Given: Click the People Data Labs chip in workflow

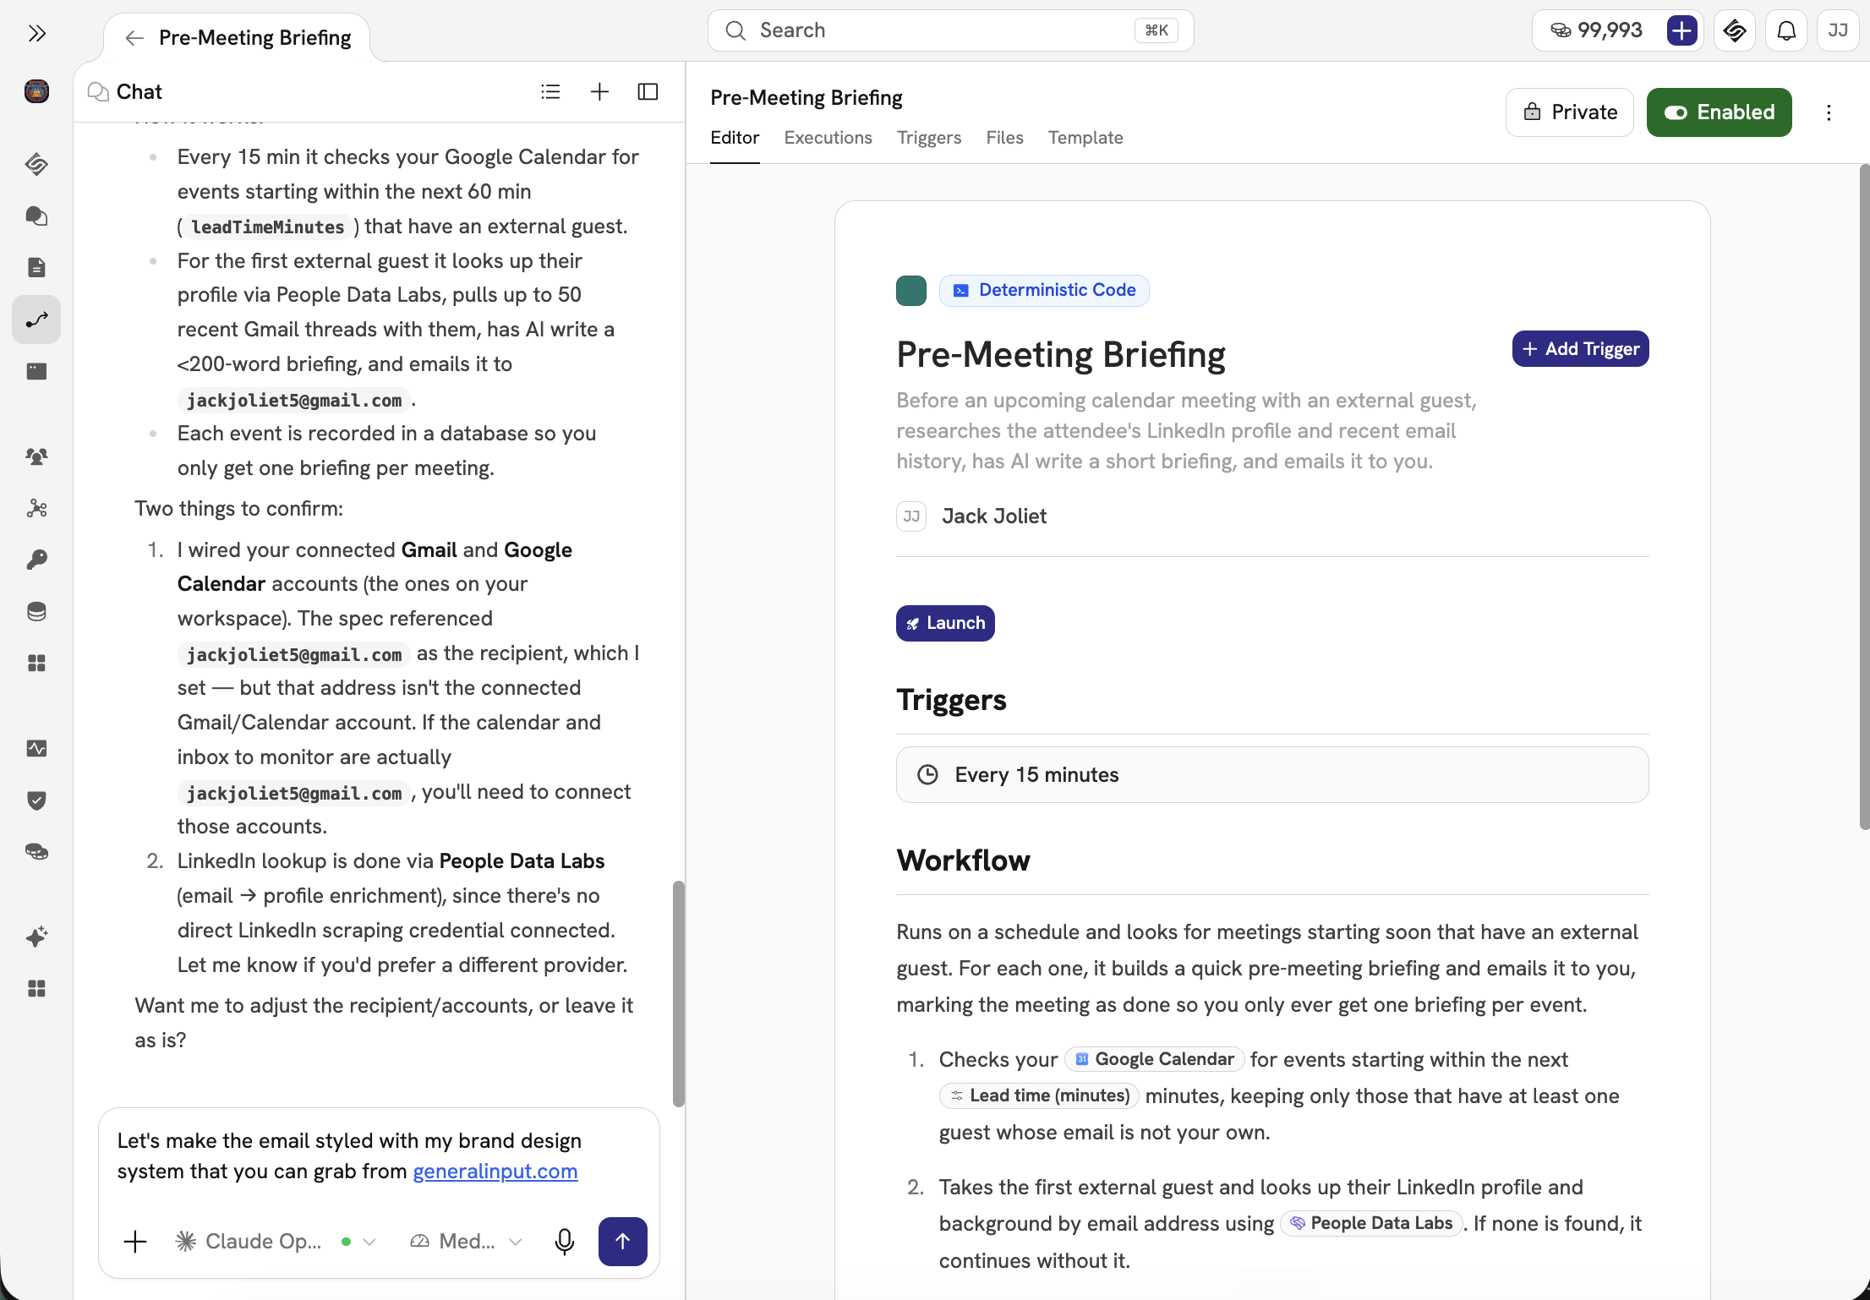Looking at the screenshot, I should [1370, 1224].
